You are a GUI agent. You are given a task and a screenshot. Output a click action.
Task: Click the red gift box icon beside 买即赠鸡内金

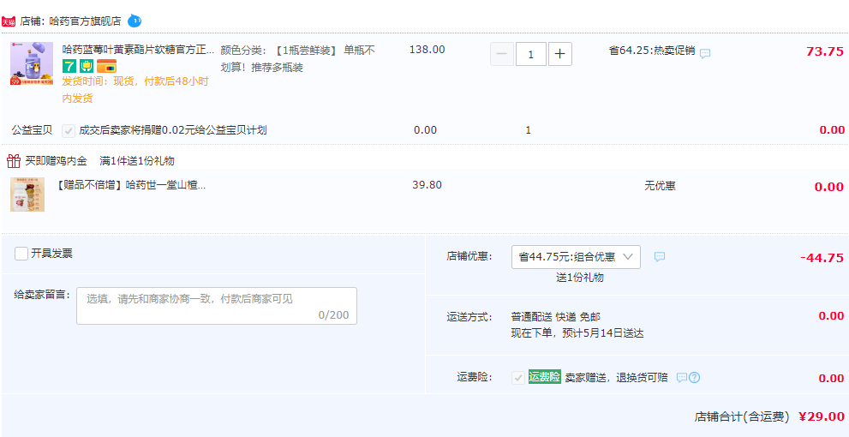pyautogui.click(x=14, y=160)
